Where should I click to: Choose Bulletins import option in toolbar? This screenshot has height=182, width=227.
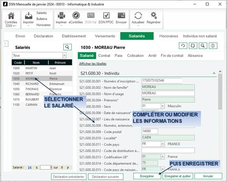(x=42, y=19)
